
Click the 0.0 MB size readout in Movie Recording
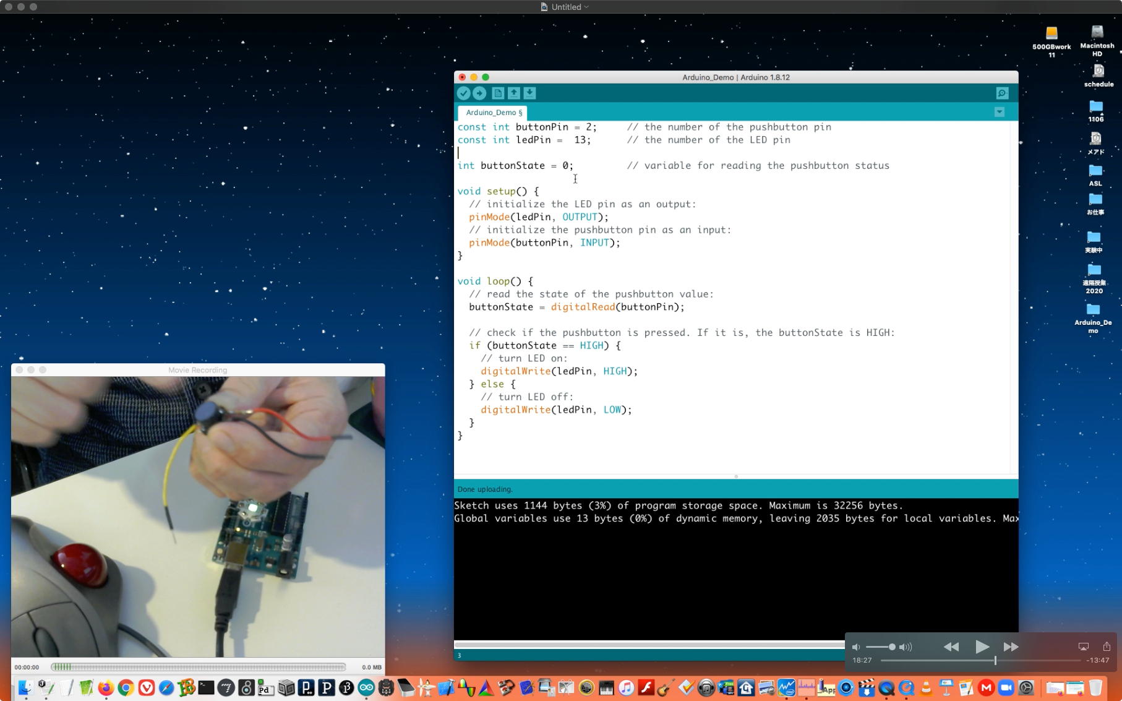(372, 668)
